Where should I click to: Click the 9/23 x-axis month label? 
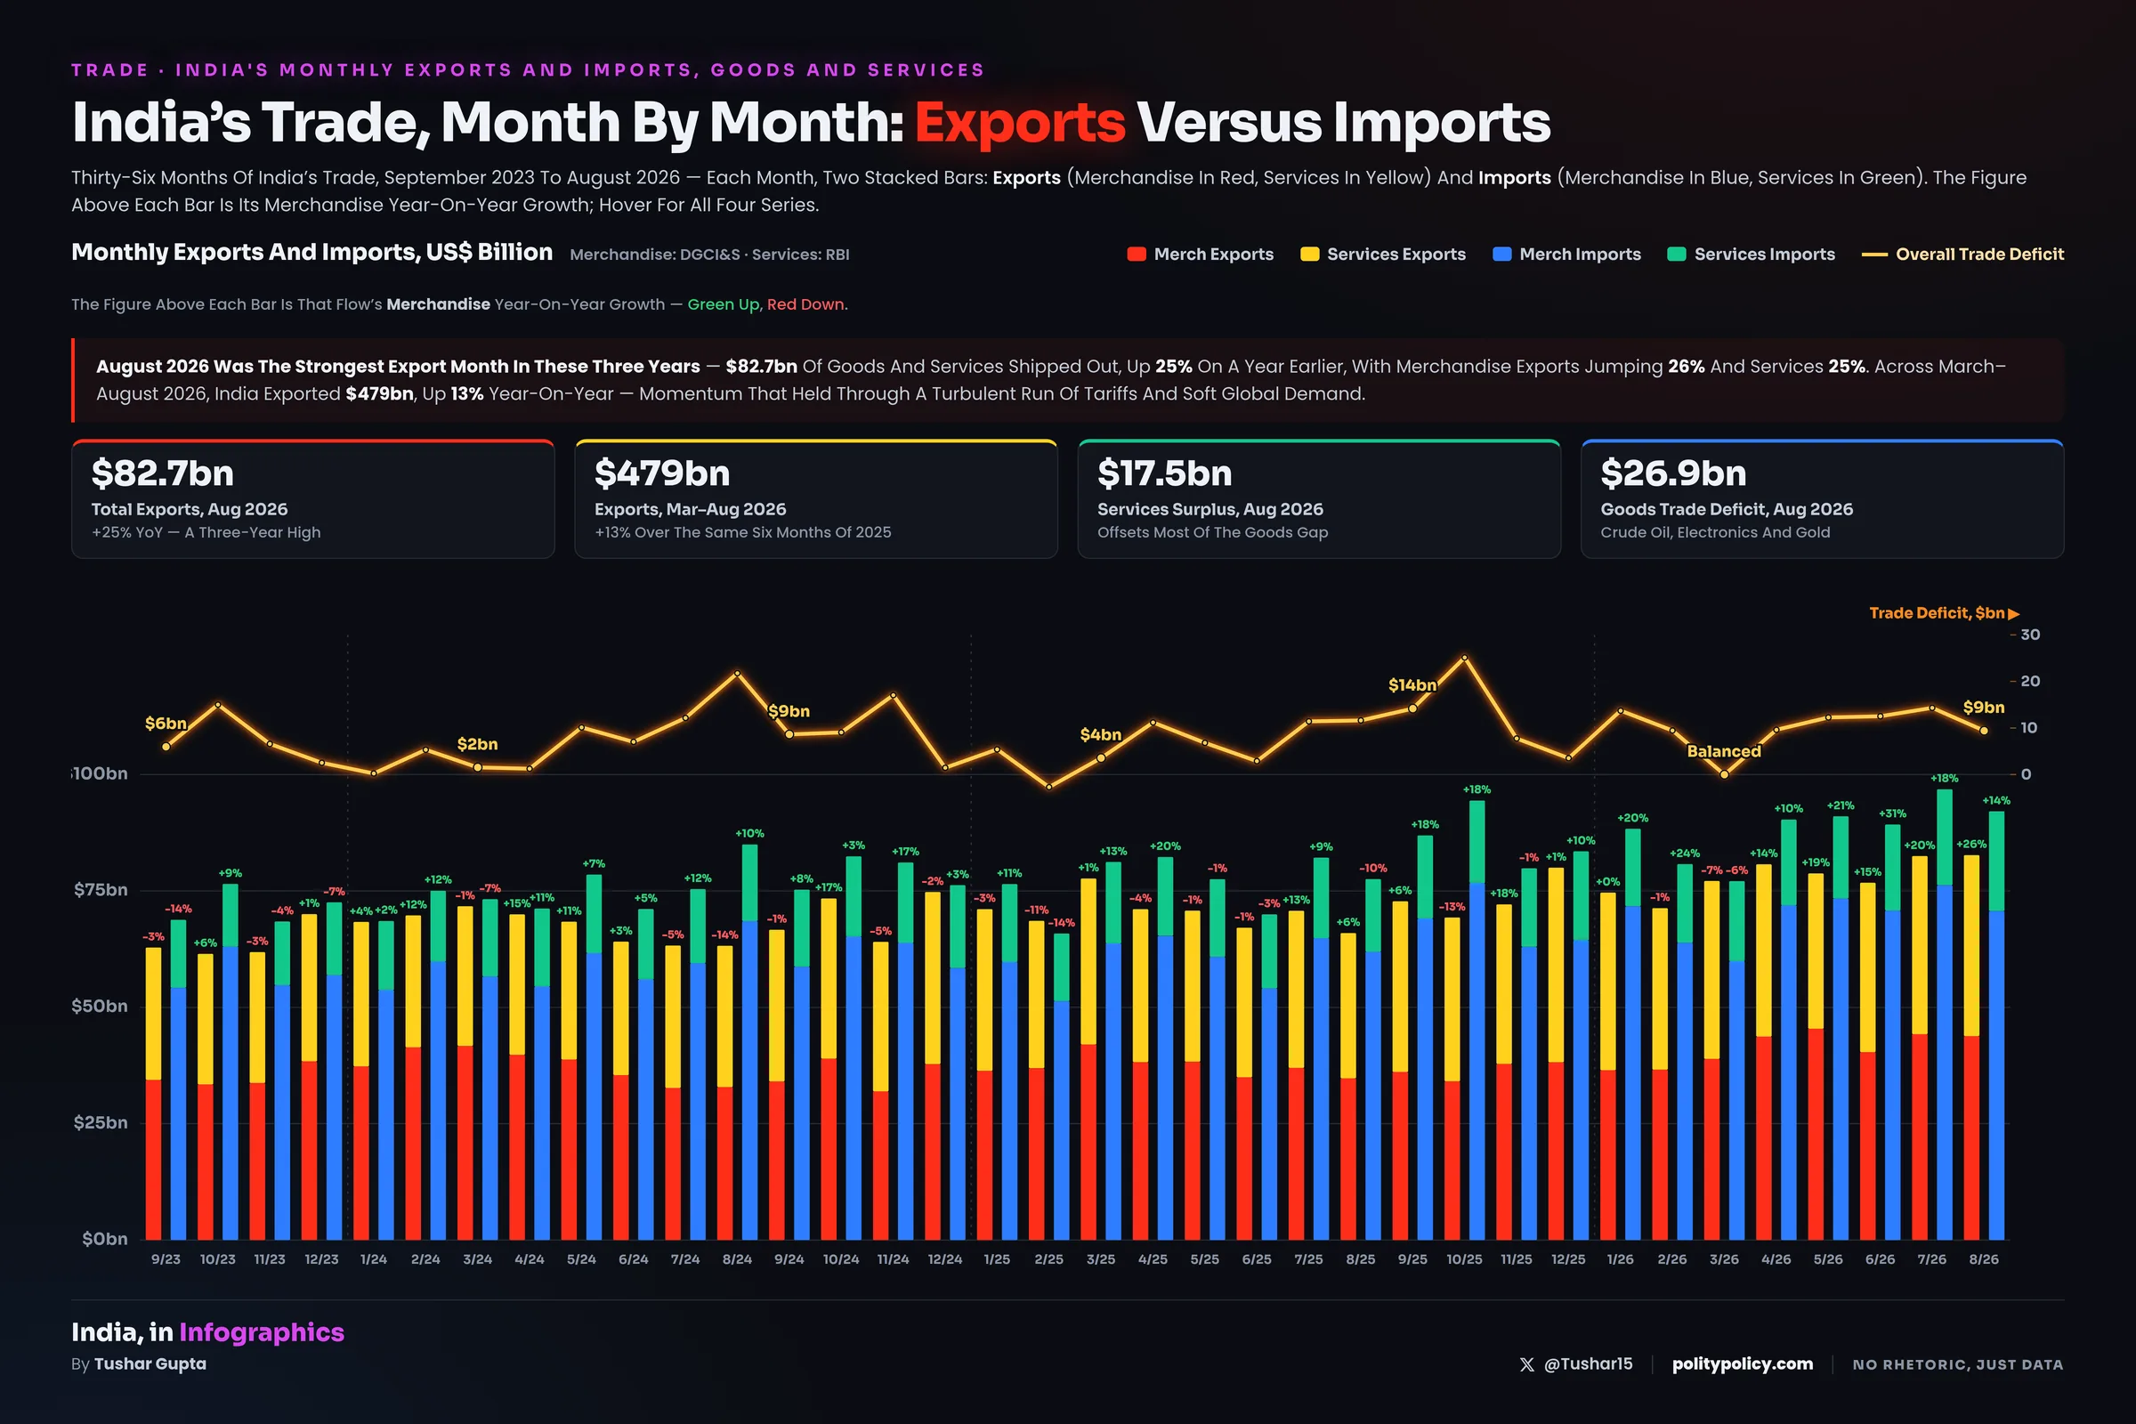click(x=166, y=1259)
